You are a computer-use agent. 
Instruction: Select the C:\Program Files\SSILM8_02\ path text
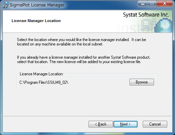click(x=44, y=82)
